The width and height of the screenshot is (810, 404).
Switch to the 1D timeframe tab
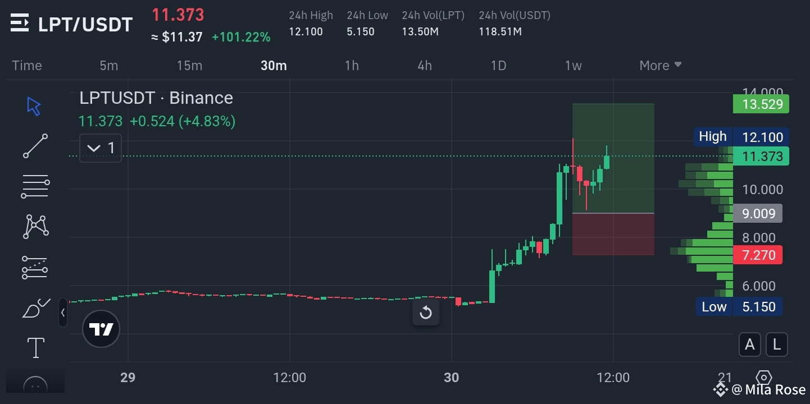[x=498, y=65]
